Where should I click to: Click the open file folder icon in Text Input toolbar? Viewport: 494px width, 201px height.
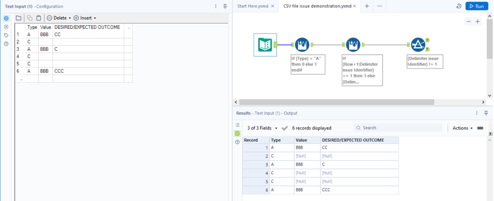[19, 18]
